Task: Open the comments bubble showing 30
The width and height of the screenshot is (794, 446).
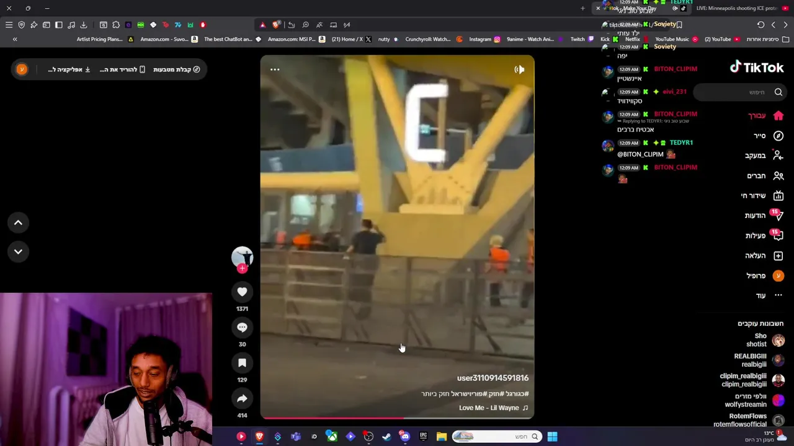Action: pyautogui.click(x=242, y=327)
